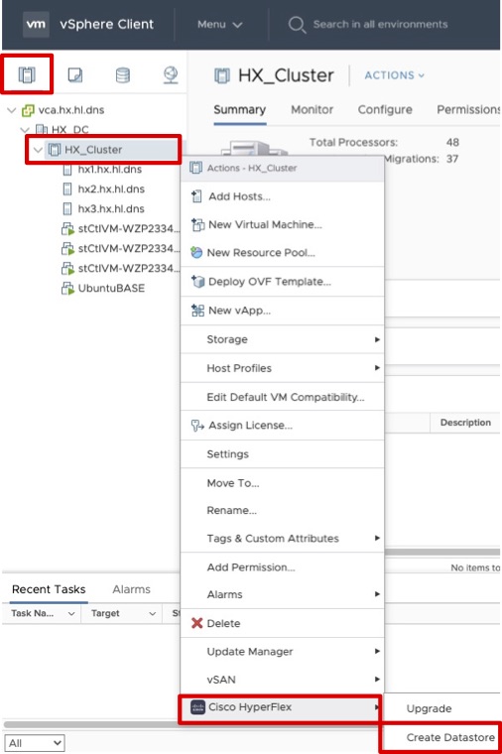This screenshot has height=754, width=502.
Task: Open the Menu dropdown in header
Action: point(219,24)
